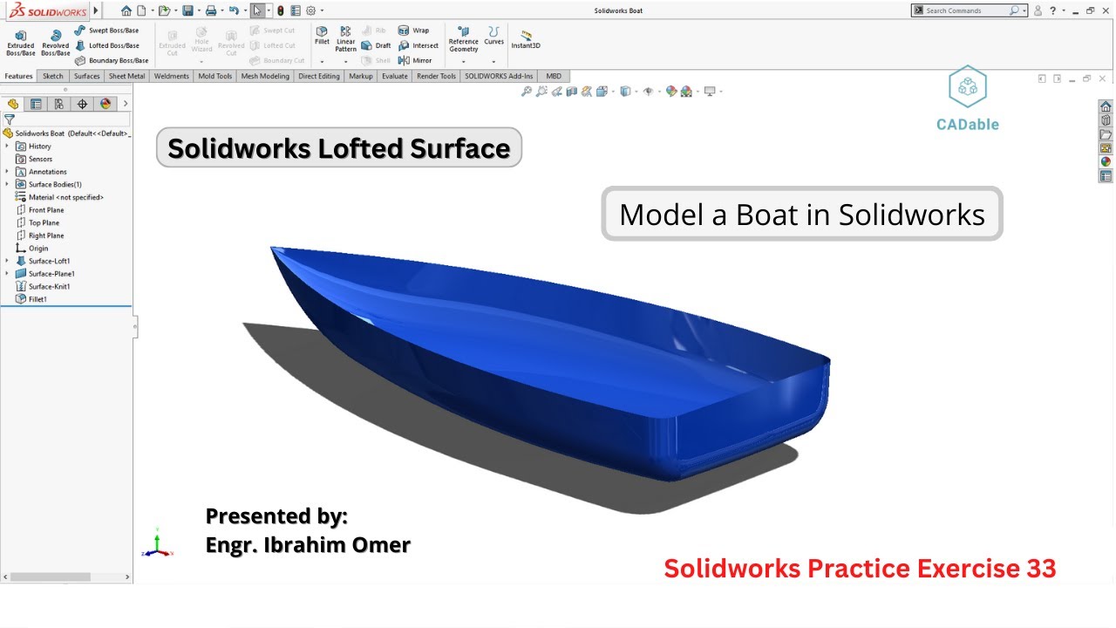Image resolution: width=1116 pixels, height=628 pixels.
Task: Expand Surface Bodies(1) folder
Action: [7, 185]
